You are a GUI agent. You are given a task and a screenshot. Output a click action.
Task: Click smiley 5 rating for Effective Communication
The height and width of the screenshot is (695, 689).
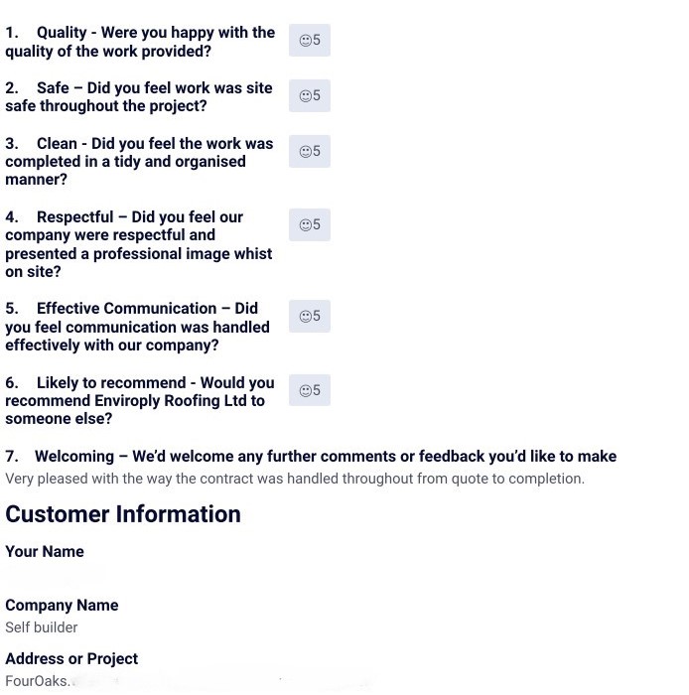[x=310, y=317]
